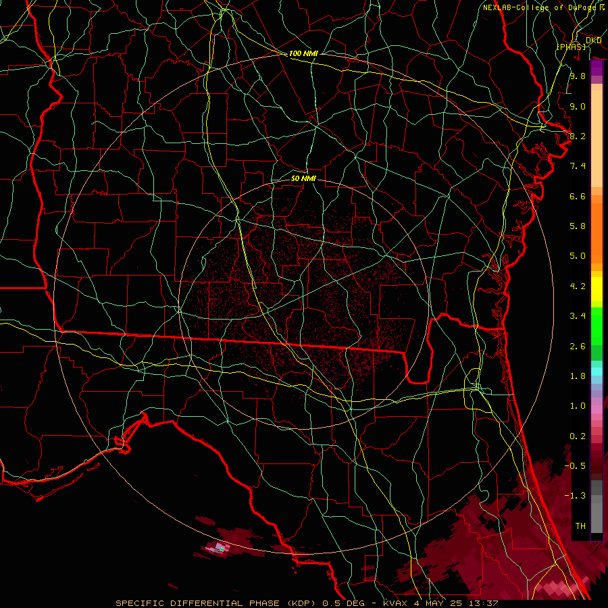The width and height of the screenshot is (608, 608).
Task: Pick the pink segment of the color bar
Action: tap(597, 409)
